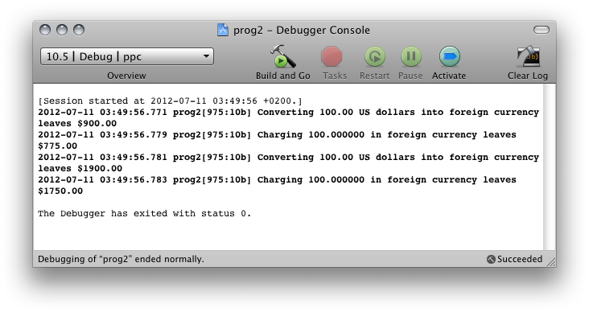Click the leftmost window close button
The height and width of the screenshot is (312, 589).
coord(45,30)
